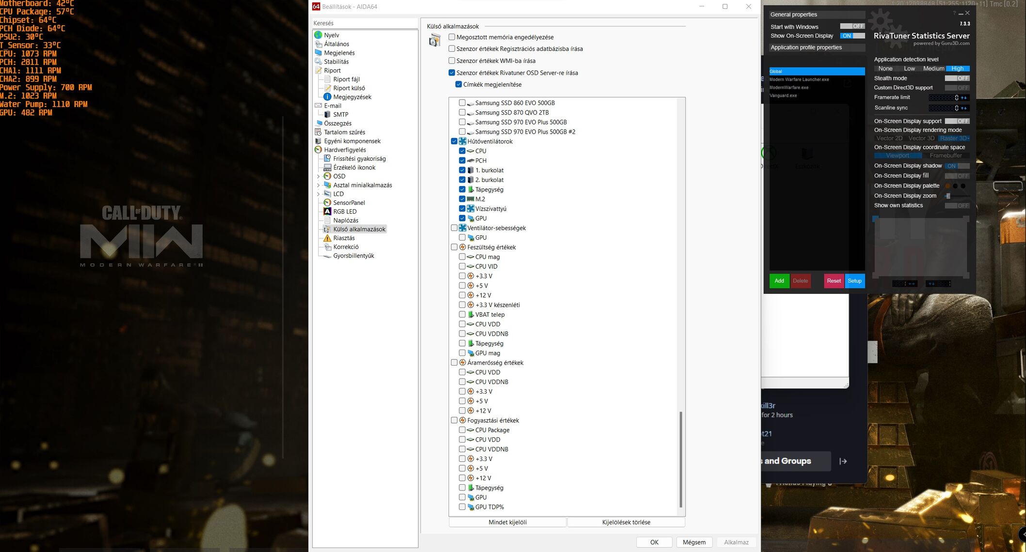
Task: Click the Érzékelő ikonok icon
Action: point(327,168)
